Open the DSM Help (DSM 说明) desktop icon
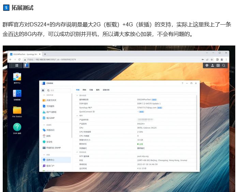Image resolution: width=237 pixels, height=192 pixels. [17, 129]
